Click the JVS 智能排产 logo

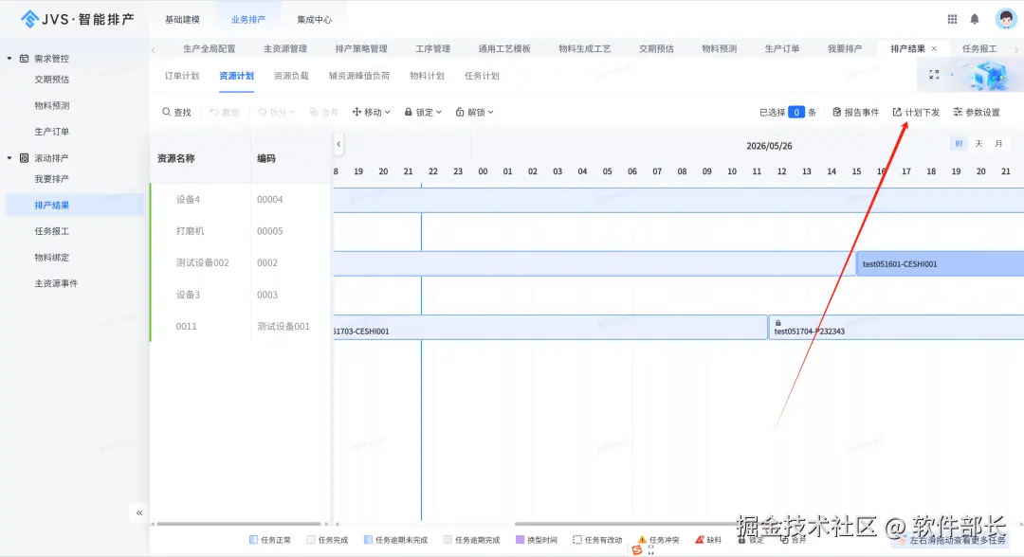point(77,19)
